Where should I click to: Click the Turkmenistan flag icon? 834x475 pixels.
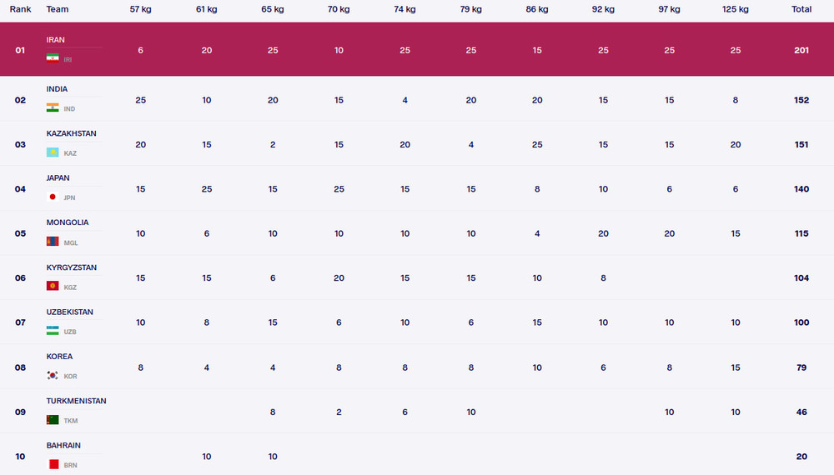[53, 420]
